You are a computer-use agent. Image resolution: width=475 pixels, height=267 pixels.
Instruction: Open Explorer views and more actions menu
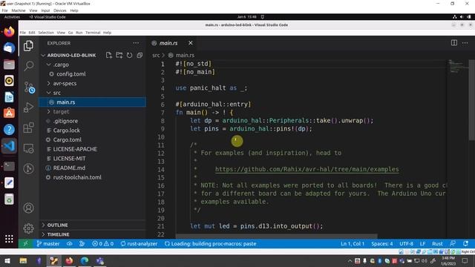(x=136, y=43)
